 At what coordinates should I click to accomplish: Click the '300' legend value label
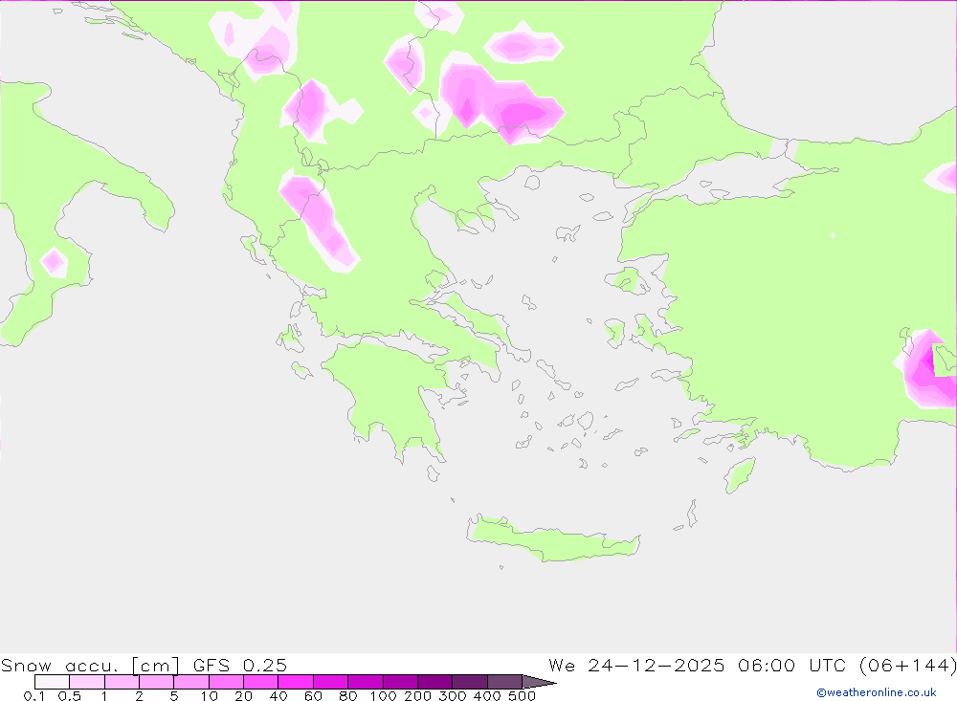pos(453,696)
